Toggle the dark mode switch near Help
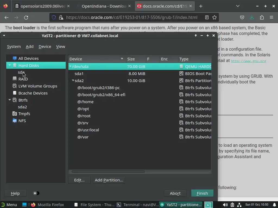The image size is (278, 208). click(x=36, y=193)
